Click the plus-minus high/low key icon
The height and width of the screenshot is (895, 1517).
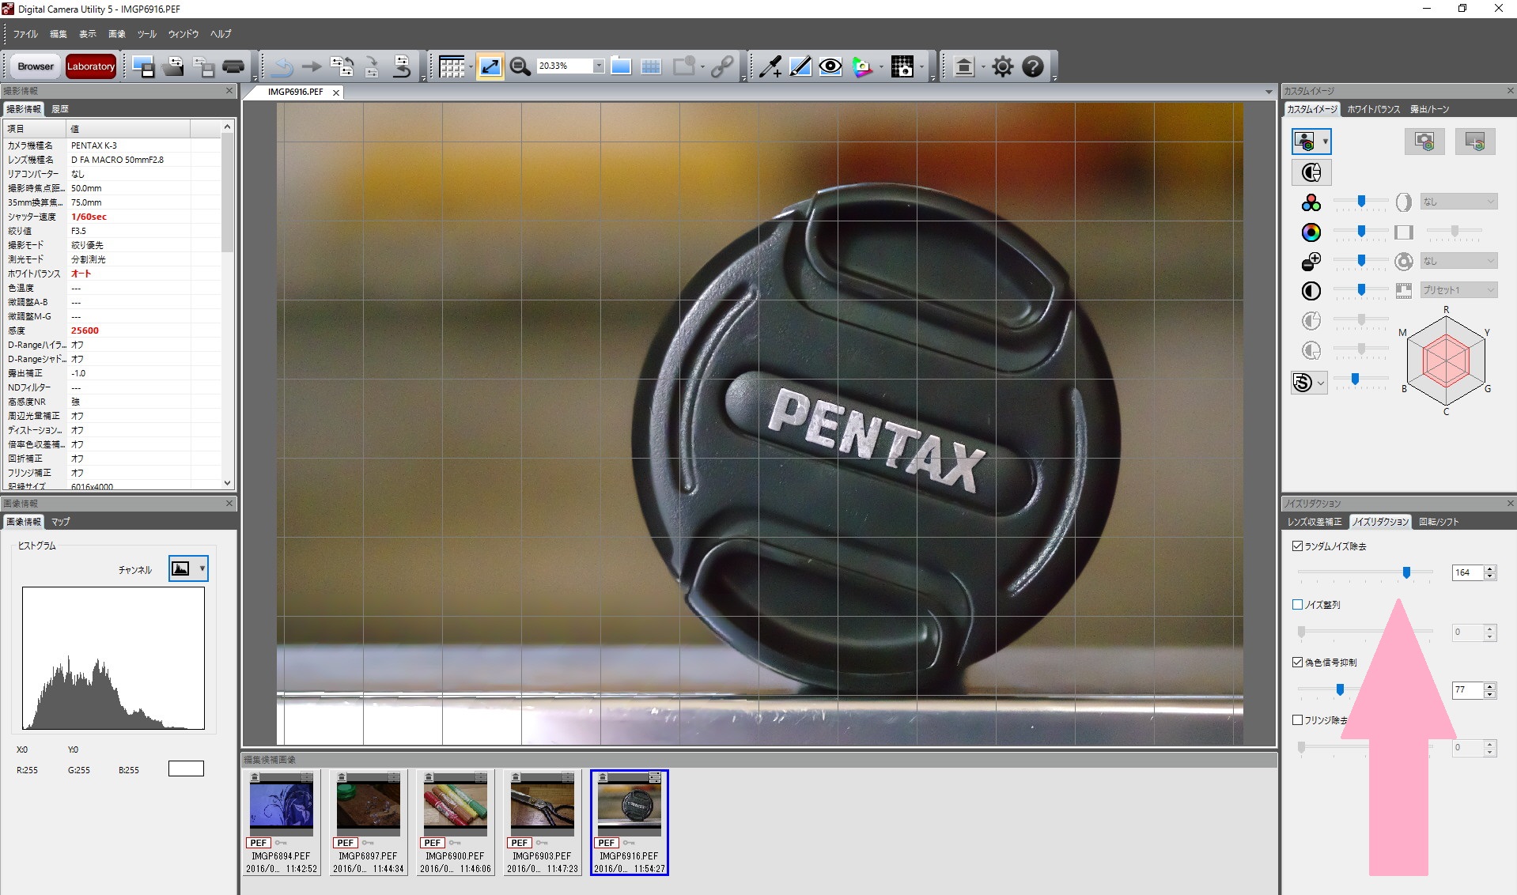click(x=1311, y=261)
